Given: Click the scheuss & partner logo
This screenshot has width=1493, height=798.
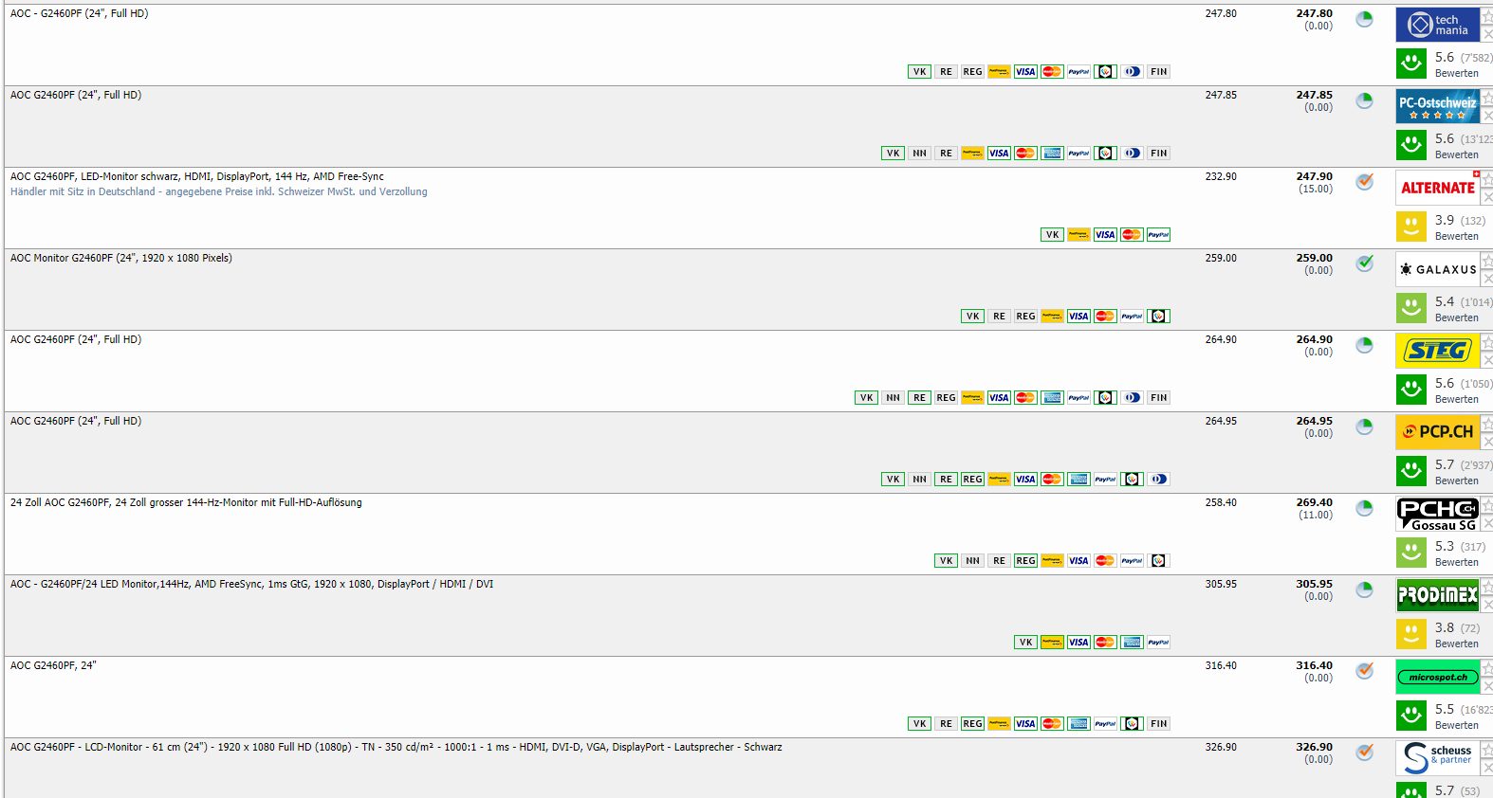Looking at the screenshot, I should [1437, 758].
